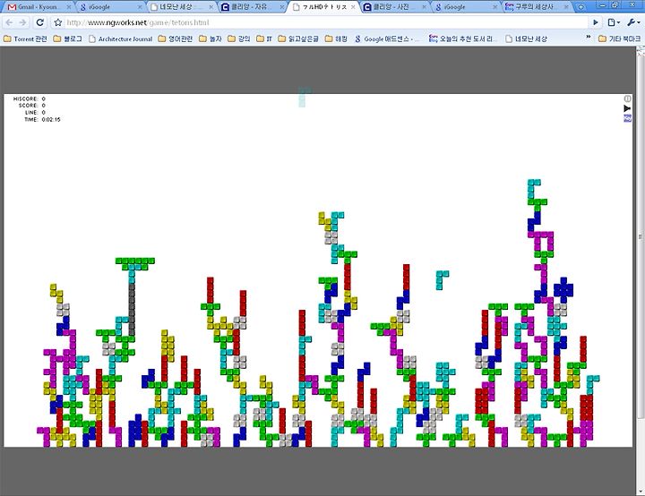Select the フルHDテトリス tab
645x496 pixels.
point(322,7)
